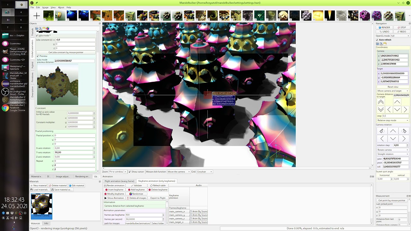The image size is (411, 231).
Task: Click Render animation button
Action: point(114,185)
